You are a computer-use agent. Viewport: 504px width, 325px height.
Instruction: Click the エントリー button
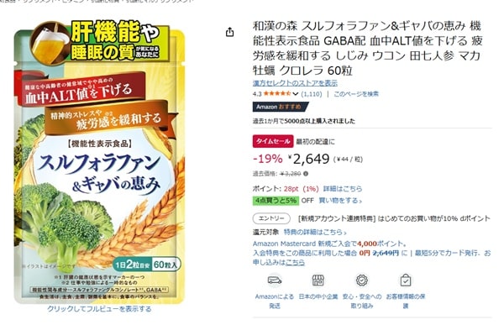[x=271, y=218]
